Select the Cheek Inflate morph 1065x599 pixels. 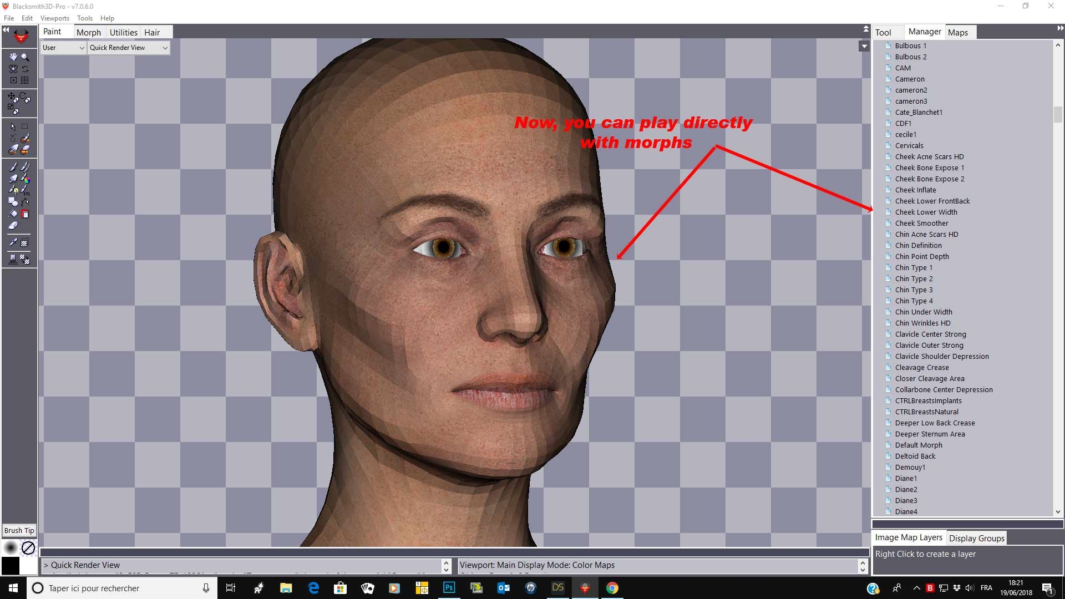pyautogui.click(x=916, y=190)
